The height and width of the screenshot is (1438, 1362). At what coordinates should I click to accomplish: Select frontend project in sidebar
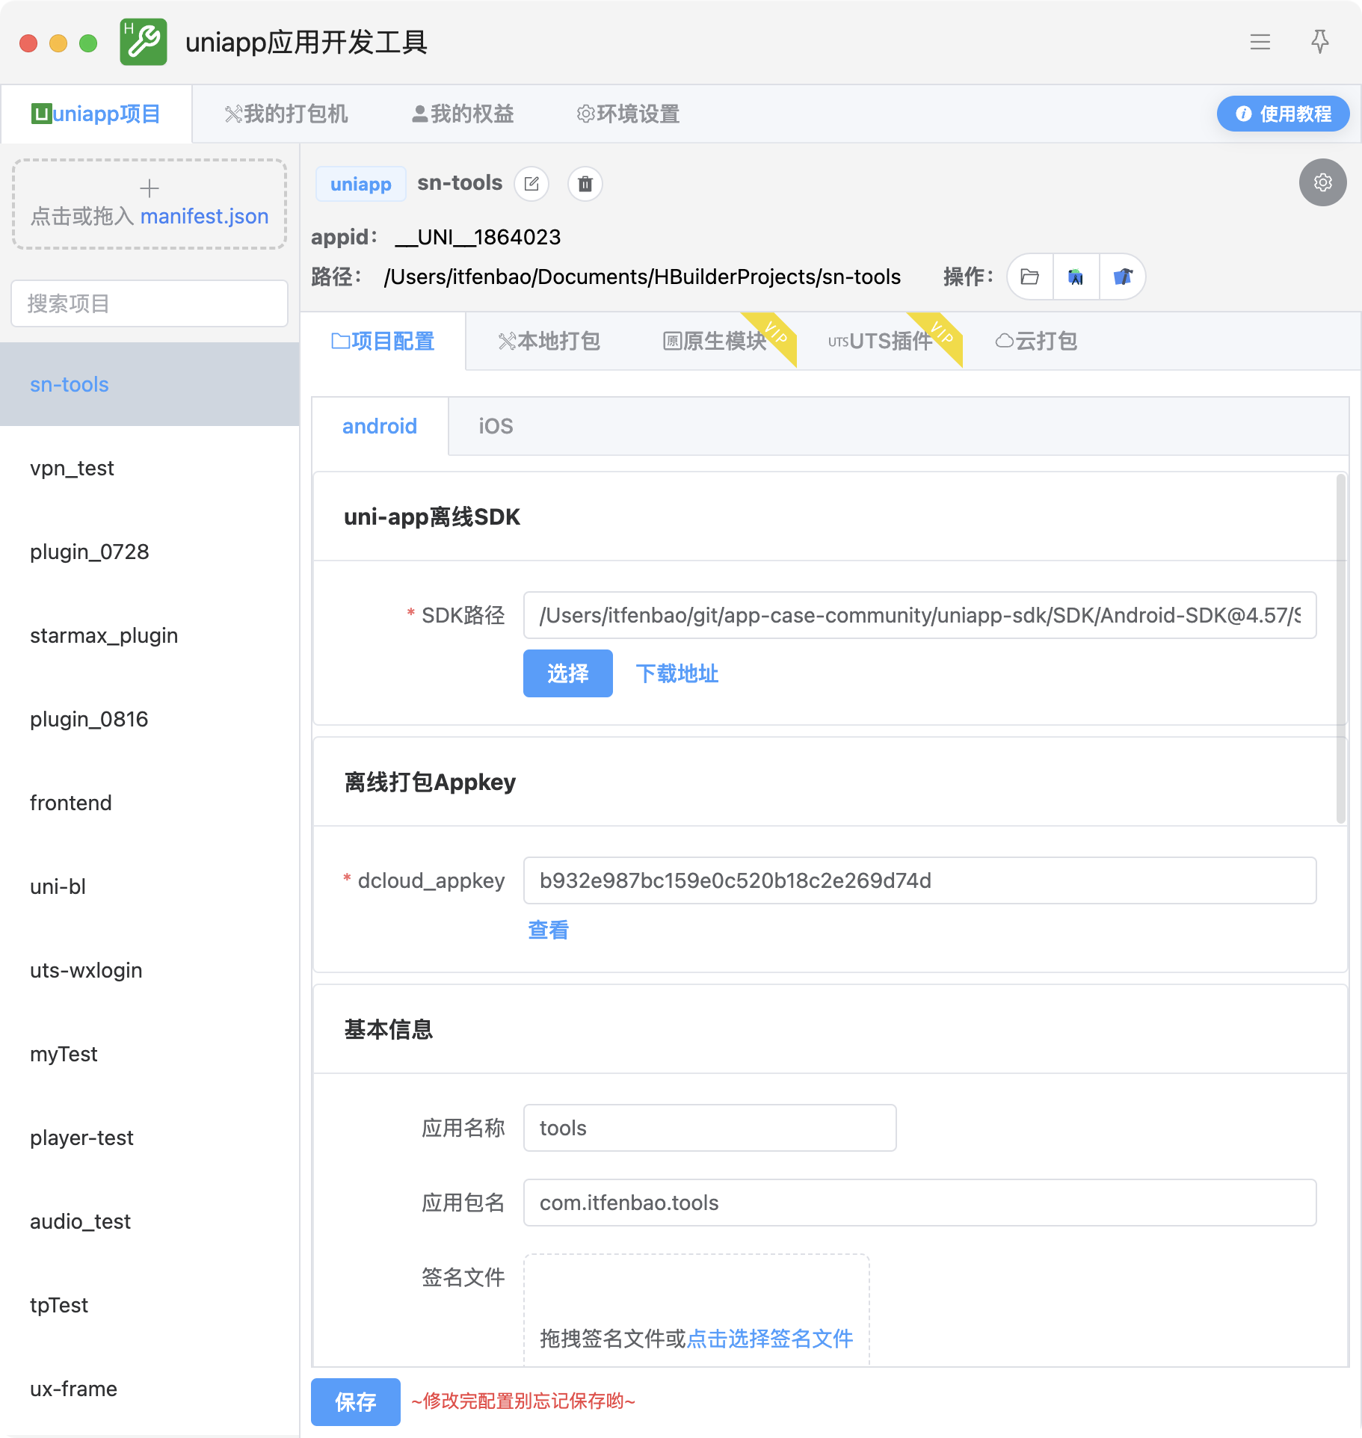click(150, 803)
